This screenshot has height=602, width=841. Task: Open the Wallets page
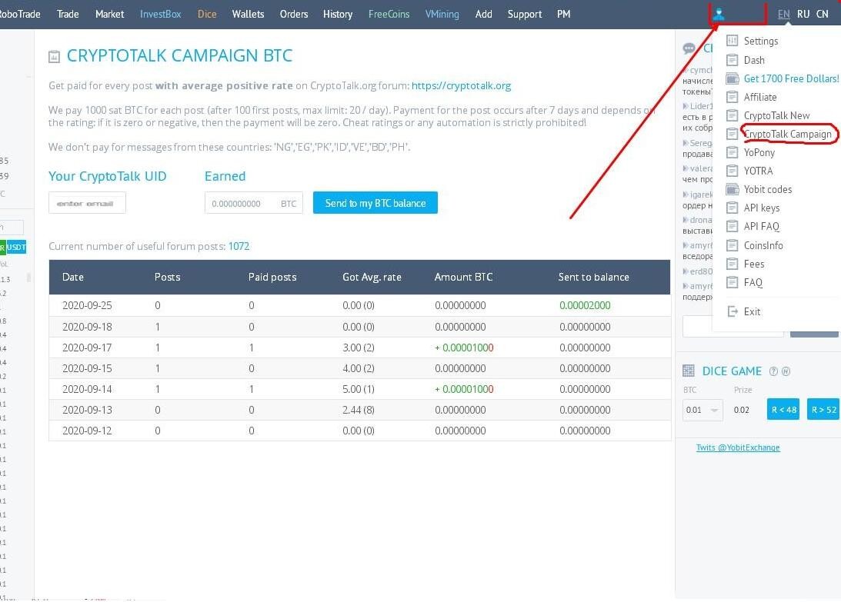pyautogui.click(x=248, y=14)
